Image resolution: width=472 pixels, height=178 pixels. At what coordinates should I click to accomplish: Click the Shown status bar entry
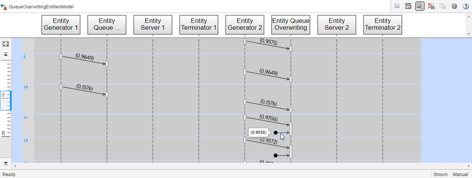(440, 175)
